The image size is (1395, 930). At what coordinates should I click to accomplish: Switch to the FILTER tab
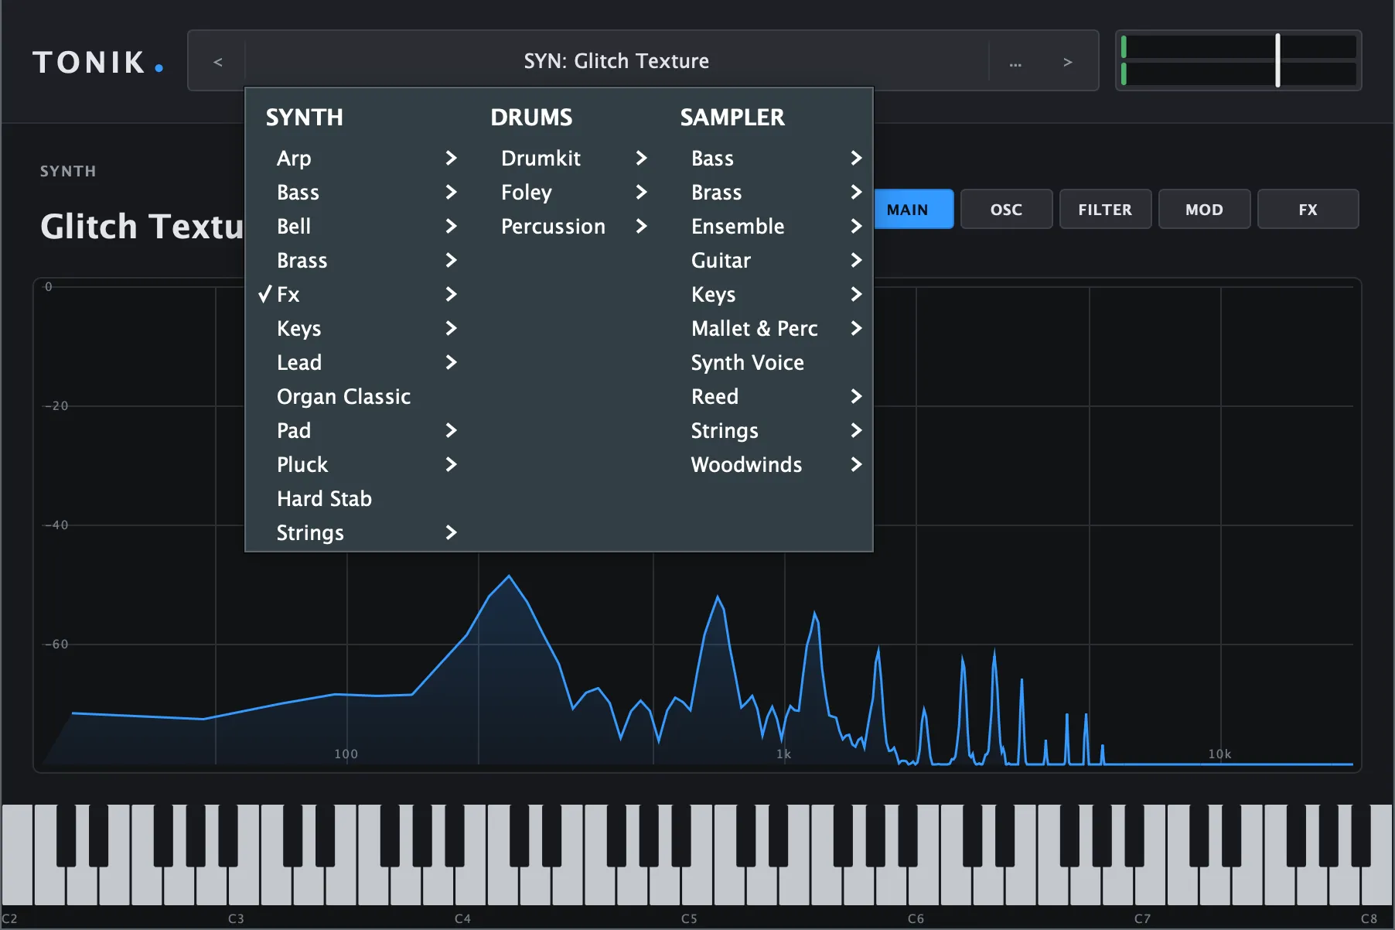point(1105,209)
